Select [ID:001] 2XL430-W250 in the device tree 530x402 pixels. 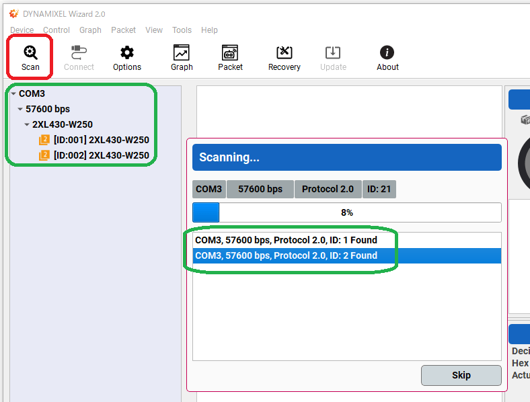(x=101, y=140)
